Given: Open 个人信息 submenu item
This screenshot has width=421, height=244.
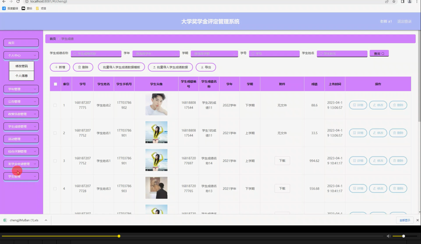Looking at the screenshot, I should click(x=21, y=76).
